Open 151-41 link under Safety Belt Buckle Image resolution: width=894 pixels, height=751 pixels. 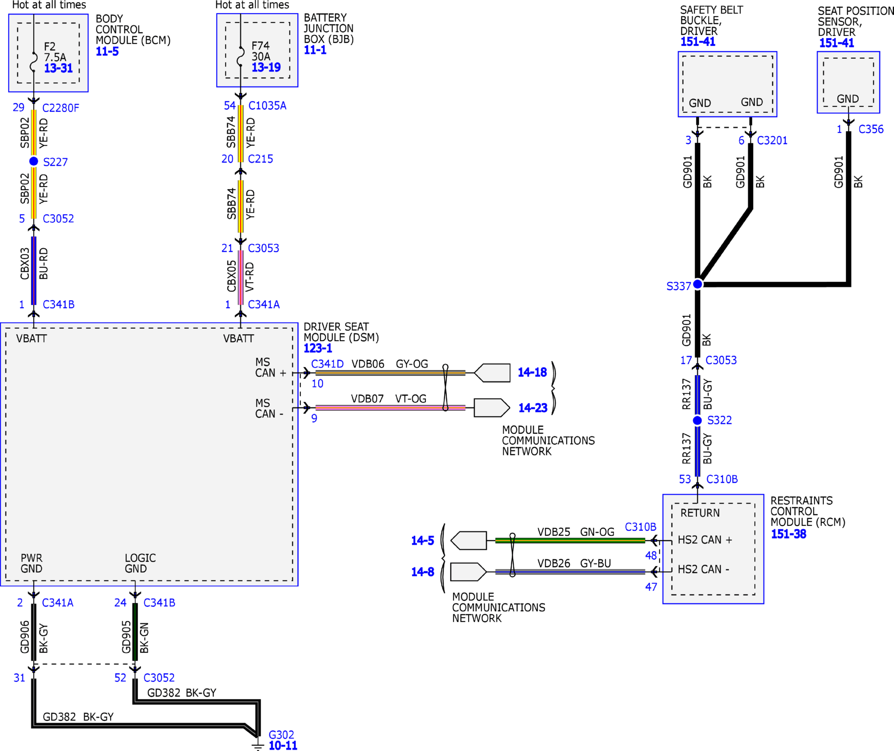(x=698, y=42)
